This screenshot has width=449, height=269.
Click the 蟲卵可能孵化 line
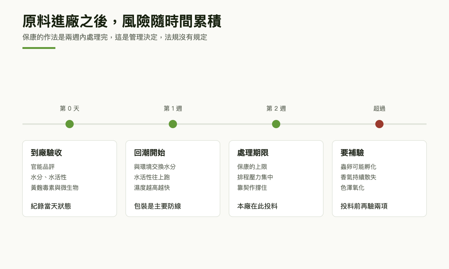pyautogui.click(x=358, y=167)
